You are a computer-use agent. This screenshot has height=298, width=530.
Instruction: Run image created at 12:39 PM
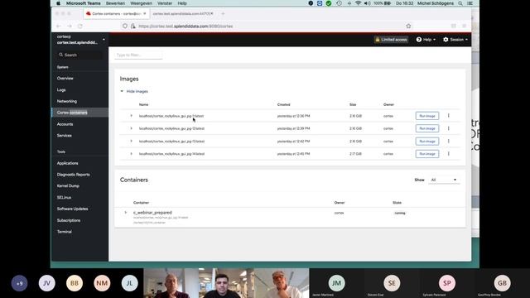[427, 128]
